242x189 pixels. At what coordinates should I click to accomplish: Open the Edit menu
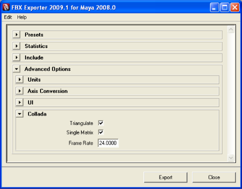8,17
